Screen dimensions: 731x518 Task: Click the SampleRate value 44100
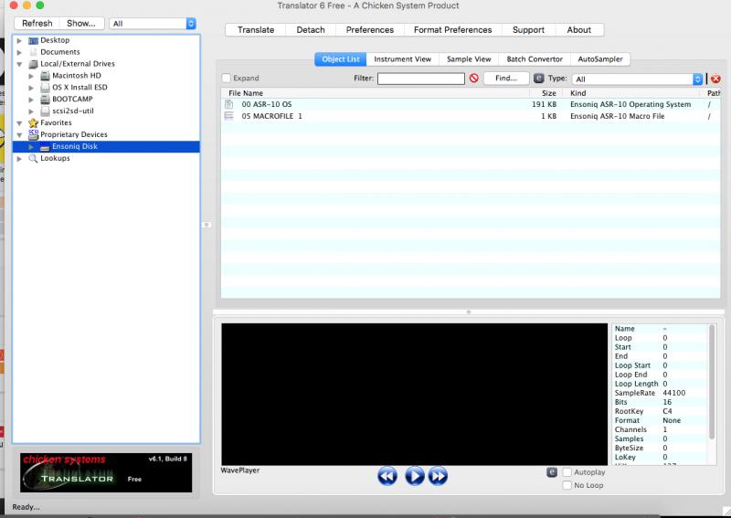(673, 393)
